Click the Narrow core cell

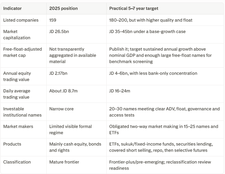[x=61, y=109]
